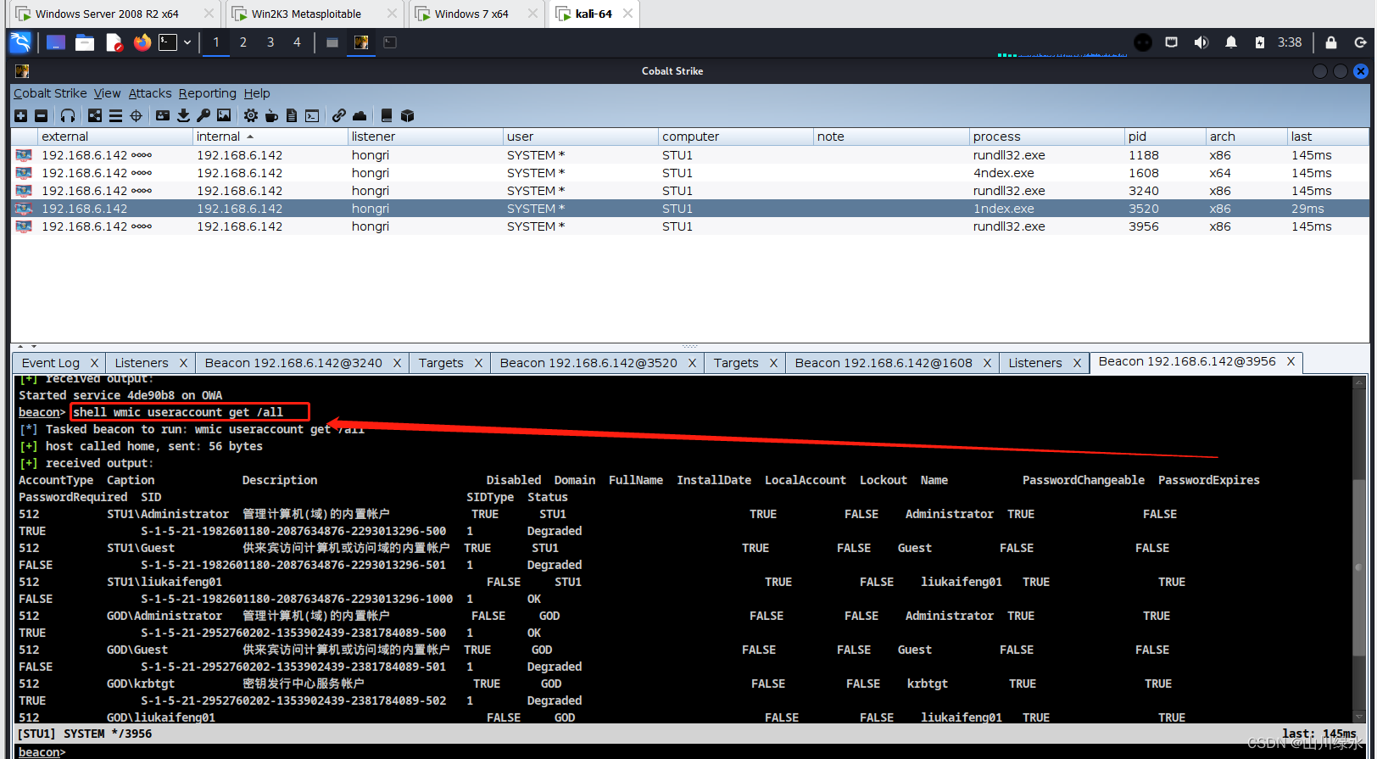1377x759 pixels.
Task: Close the Beacon 192.168.6.142@3956 tab
Action: (1291, 361)
